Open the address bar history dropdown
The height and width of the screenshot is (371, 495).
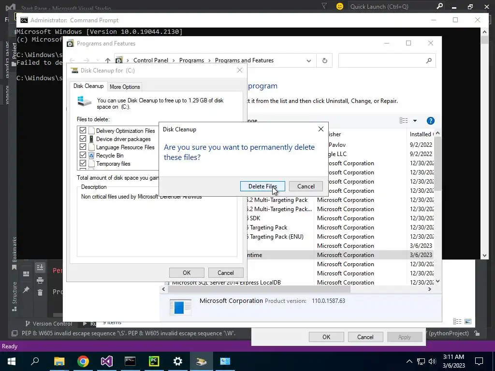pyautogui.click(x=309, y=60)
